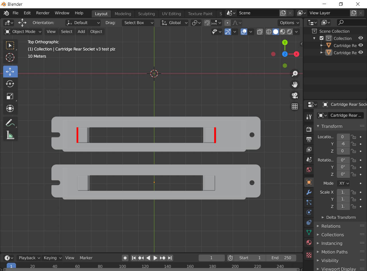Switch to the Sculpting workspace tab
Viewport: 367px width, 271px height.
pos(146,14)
